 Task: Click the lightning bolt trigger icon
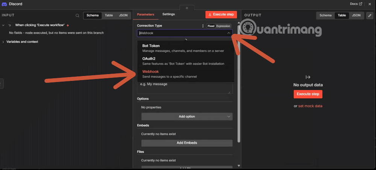(68, 25)
